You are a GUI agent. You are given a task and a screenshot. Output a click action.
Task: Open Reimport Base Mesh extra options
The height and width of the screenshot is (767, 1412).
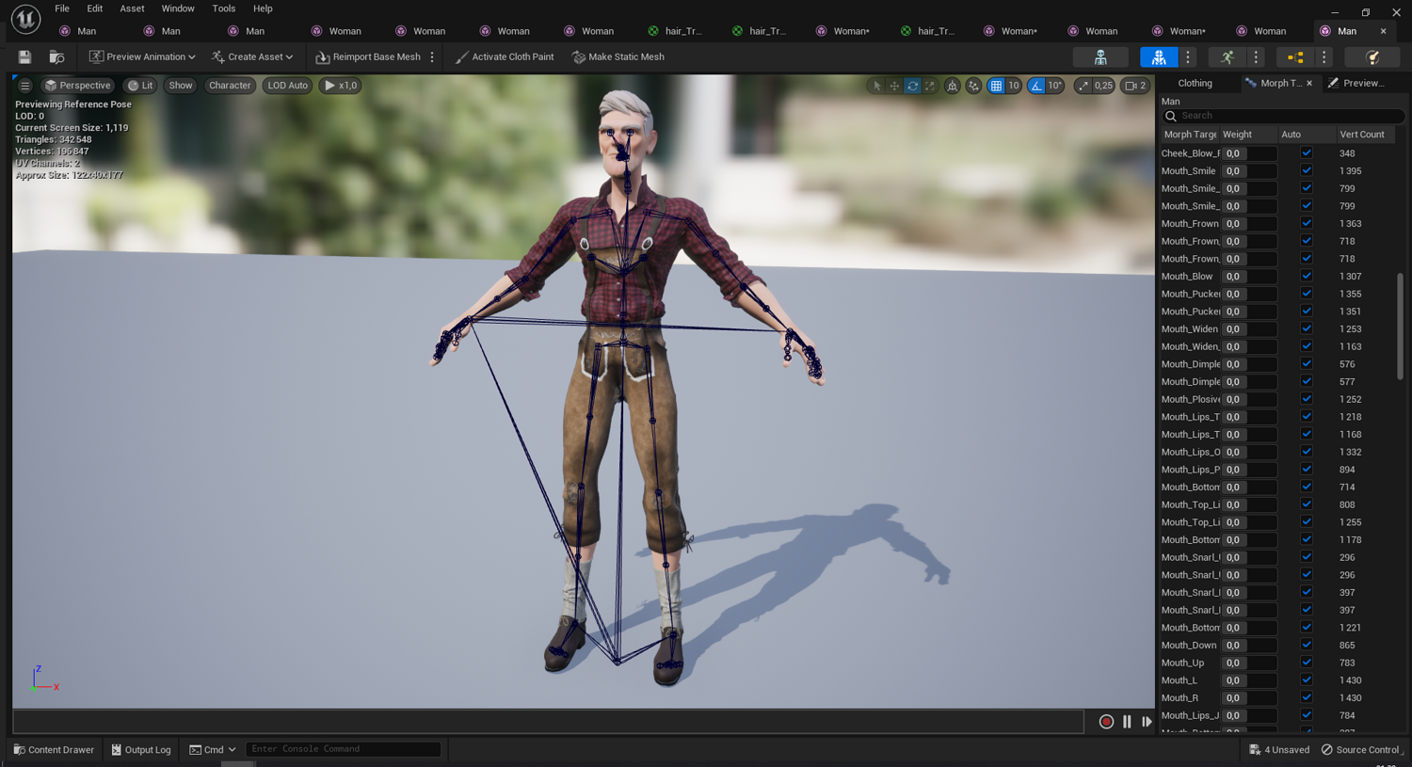[433, 57]
